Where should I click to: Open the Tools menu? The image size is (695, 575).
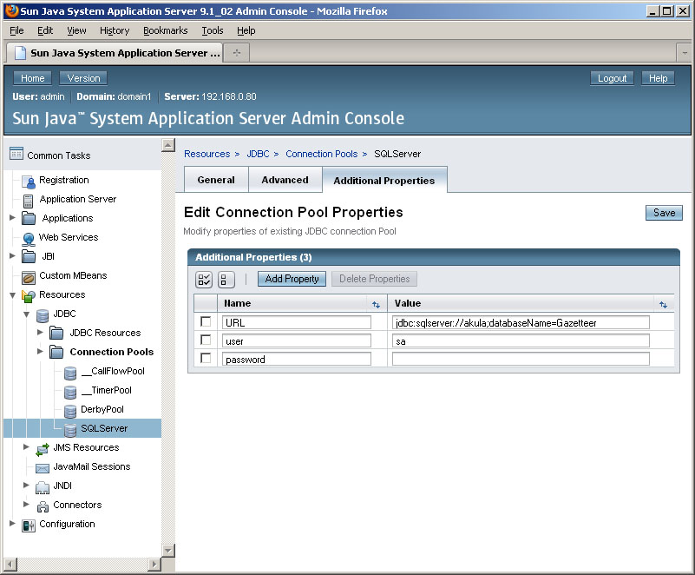click(213, 30)
